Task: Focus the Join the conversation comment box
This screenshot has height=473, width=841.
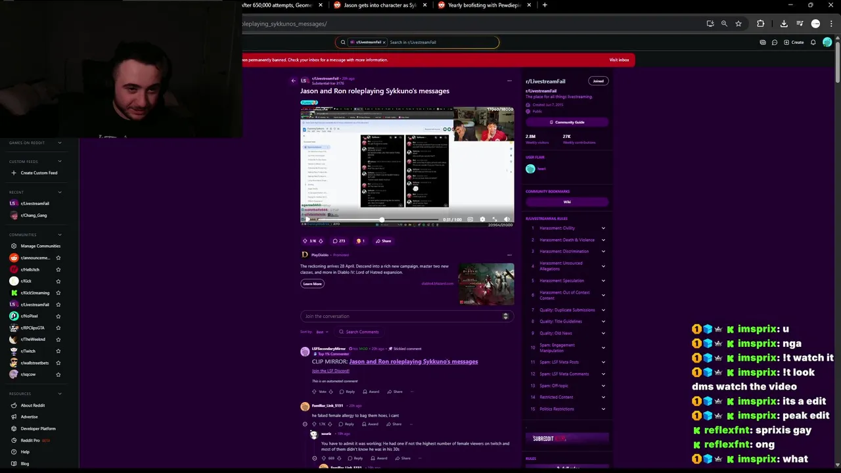Action: [407, 317]
